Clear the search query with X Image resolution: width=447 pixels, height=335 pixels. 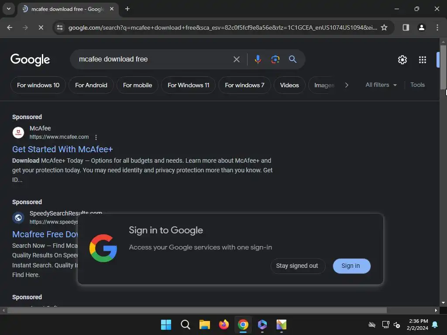coord(237,59)
